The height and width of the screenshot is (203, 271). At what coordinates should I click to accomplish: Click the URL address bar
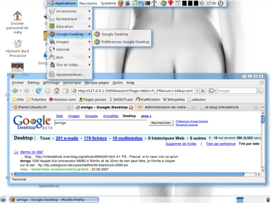[133, 91]
